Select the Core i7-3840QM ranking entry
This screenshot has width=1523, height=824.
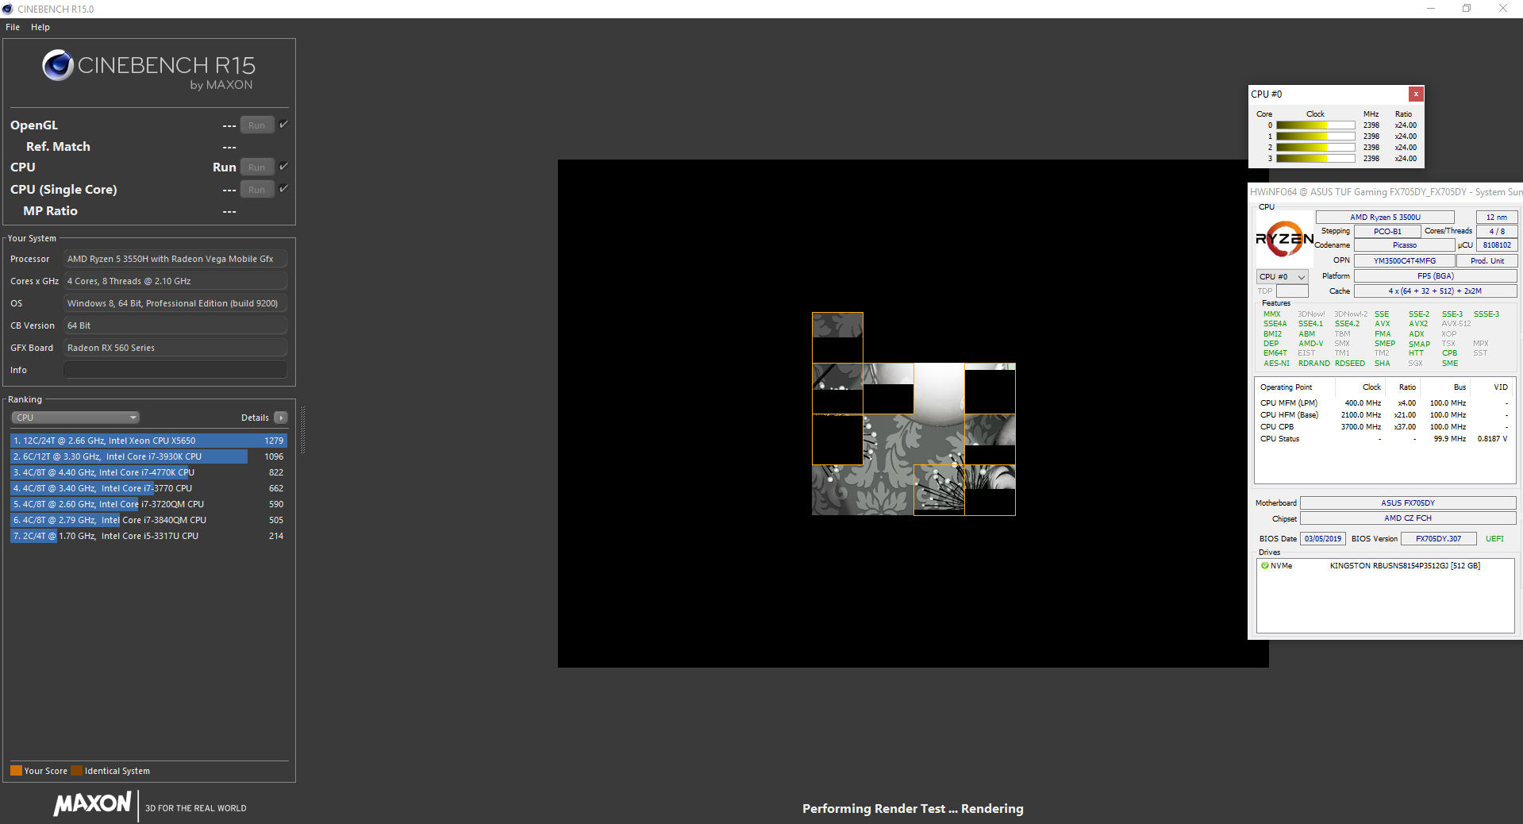(148, 520)
